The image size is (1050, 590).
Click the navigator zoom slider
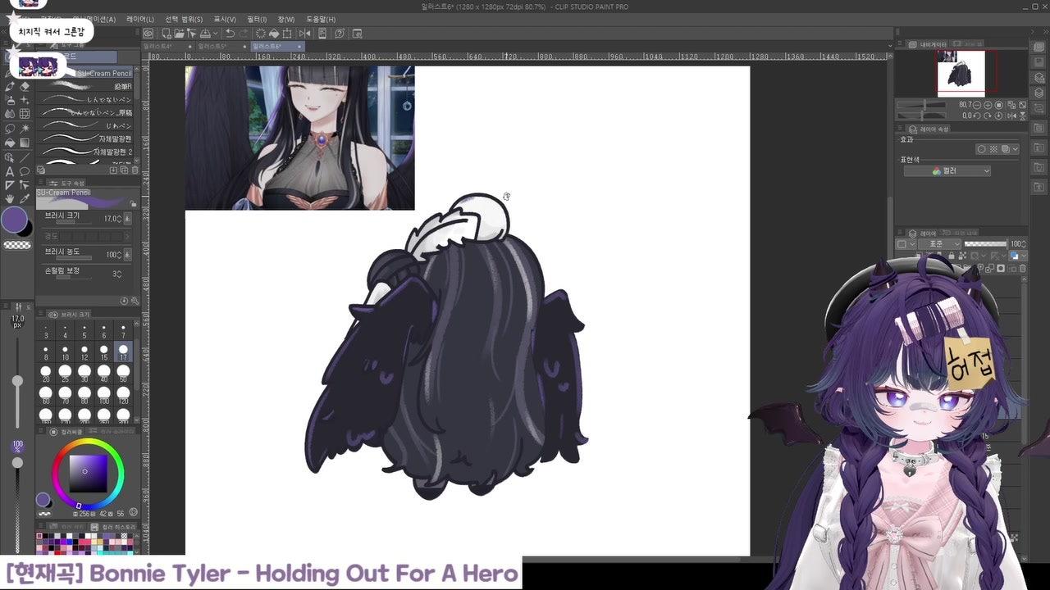click(921, 105)
